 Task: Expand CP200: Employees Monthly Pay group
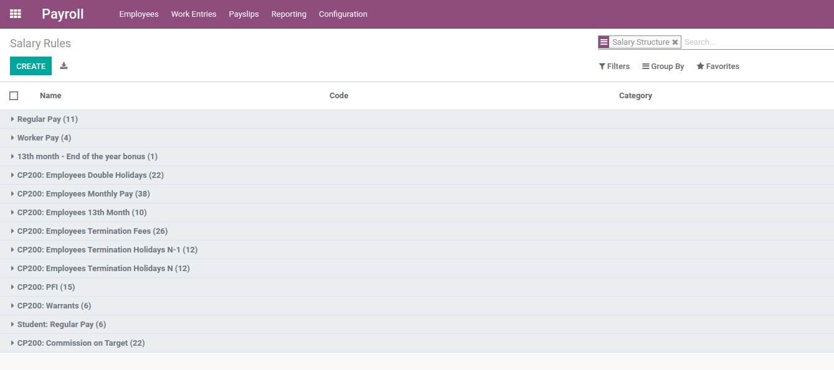point(417,193)
